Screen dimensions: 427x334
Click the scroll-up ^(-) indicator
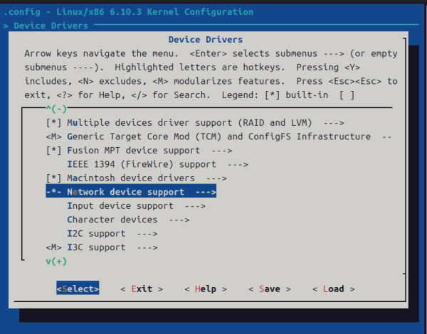click(x=56, y=109)
